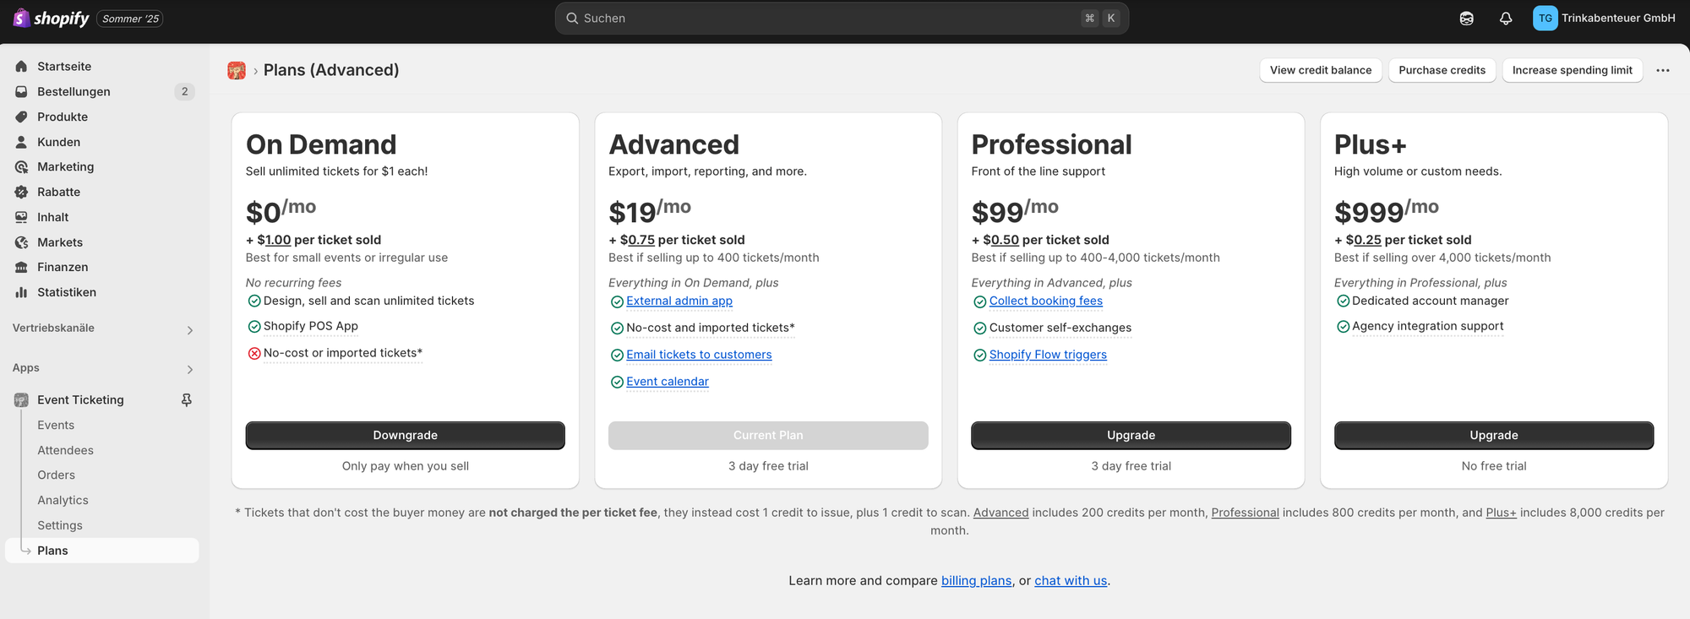Click checkmark beside Shopify POS App
The width and height of the screenshot is (1690, 619).
point(254,326)
